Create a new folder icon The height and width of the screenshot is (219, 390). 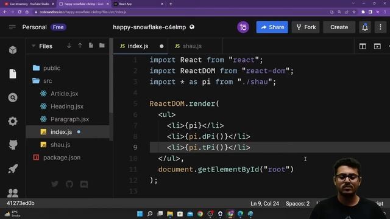102,46
